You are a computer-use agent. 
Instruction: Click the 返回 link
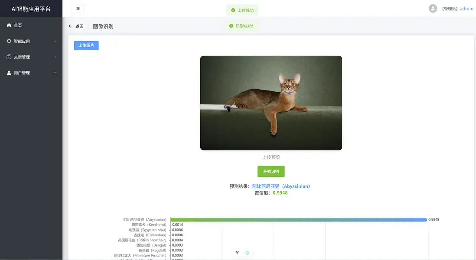pyautogui.click(x=79, y=26)
